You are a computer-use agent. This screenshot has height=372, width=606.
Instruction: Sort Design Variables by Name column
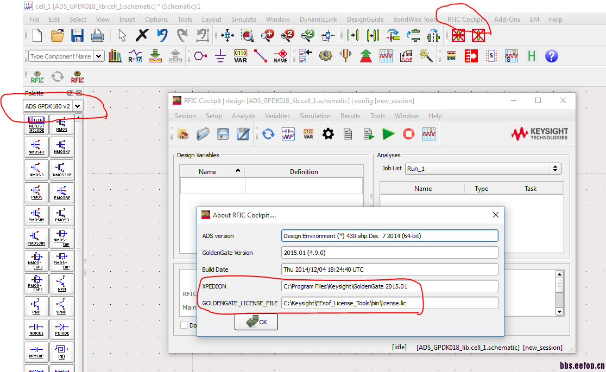coord(212,172)
